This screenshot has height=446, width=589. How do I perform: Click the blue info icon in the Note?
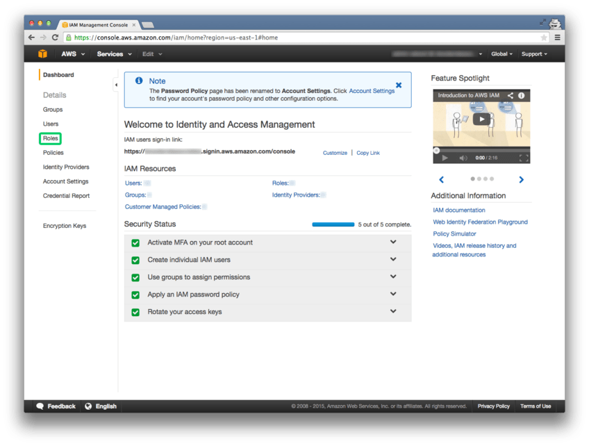click(x=139, y=81)
